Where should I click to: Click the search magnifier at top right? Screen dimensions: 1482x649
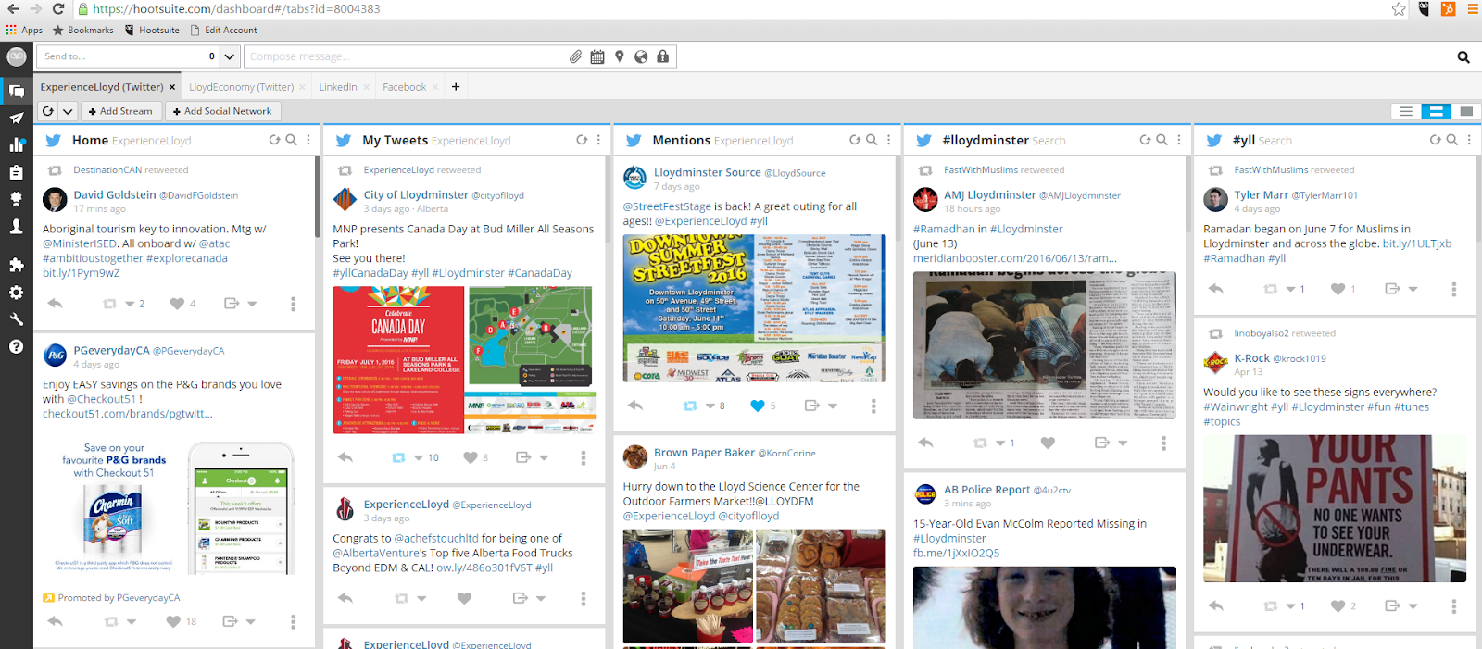coord(1463,56)
